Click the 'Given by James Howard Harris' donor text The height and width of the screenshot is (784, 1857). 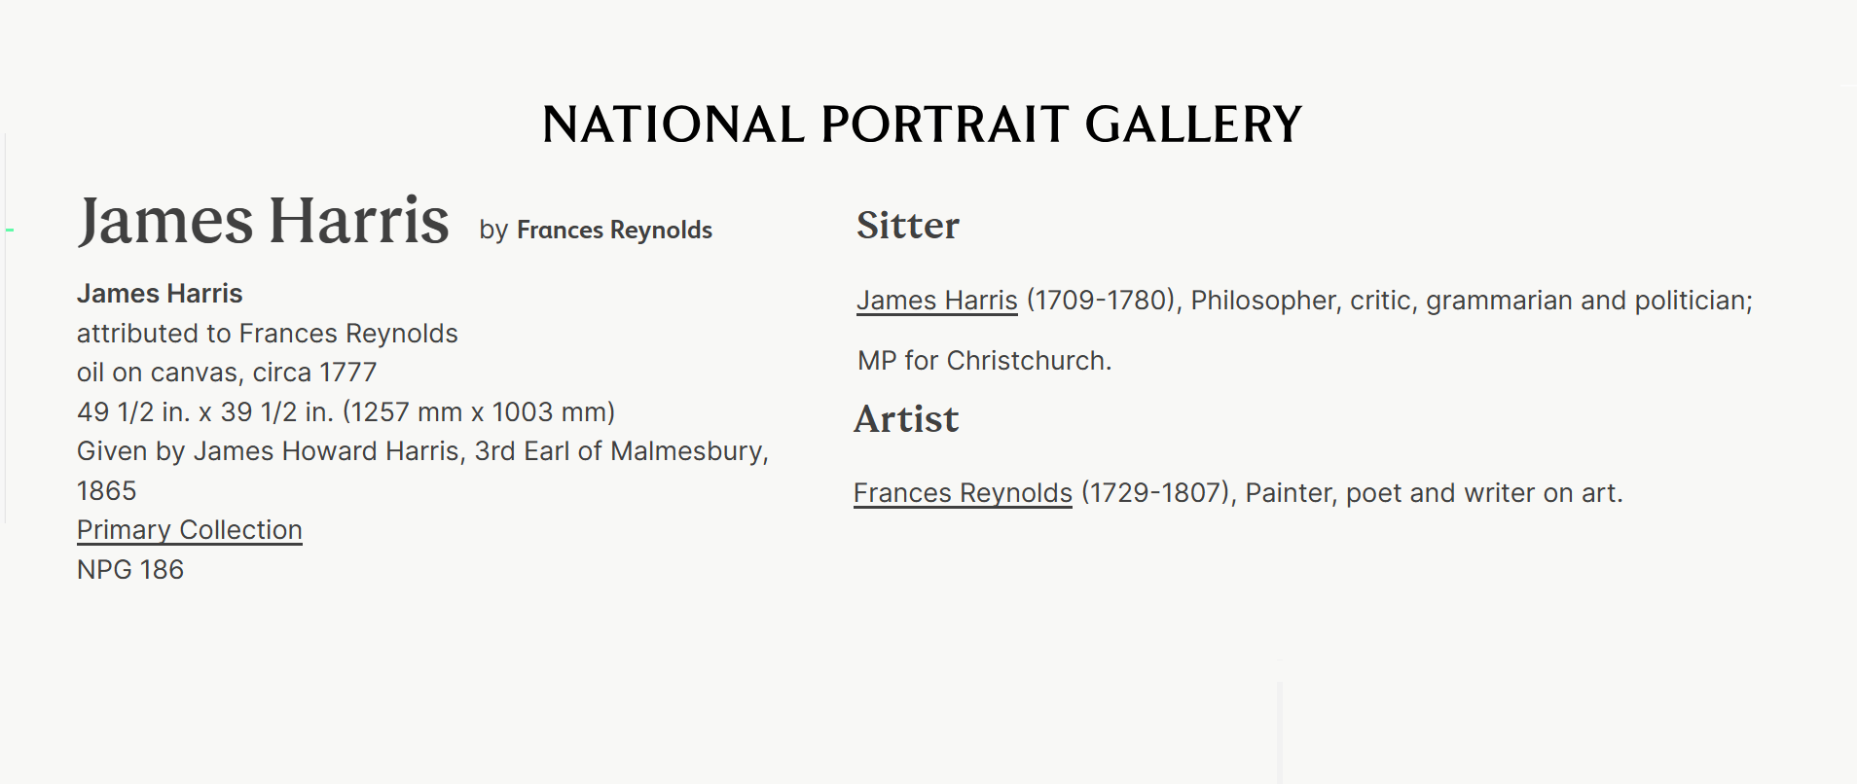423,451
